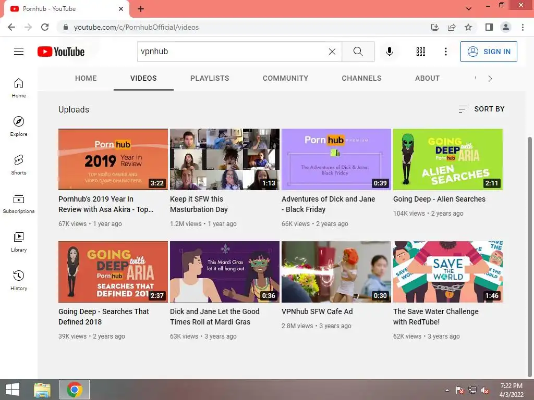Select the VIDEOS channel tab
The image size is (534, 400).
[143, 78]
